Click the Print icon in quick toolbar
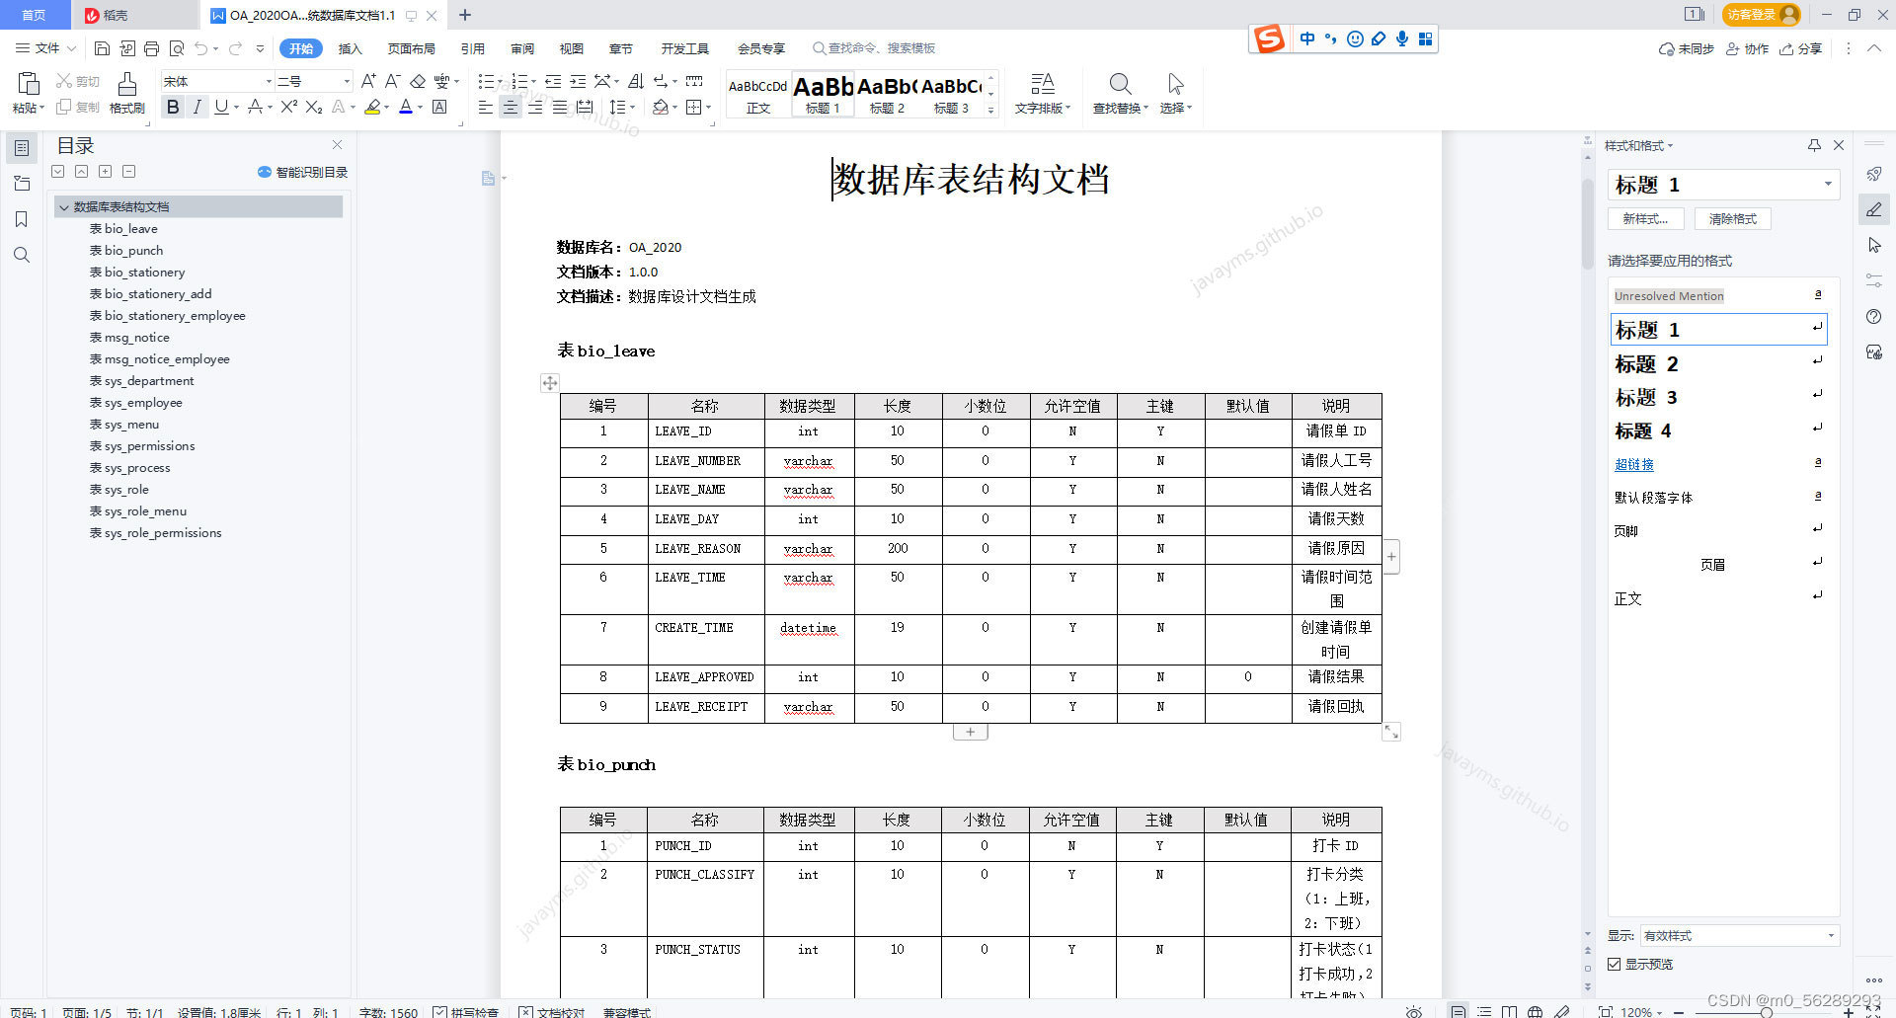The image size is (1896, 1018). tap(151, 48)
